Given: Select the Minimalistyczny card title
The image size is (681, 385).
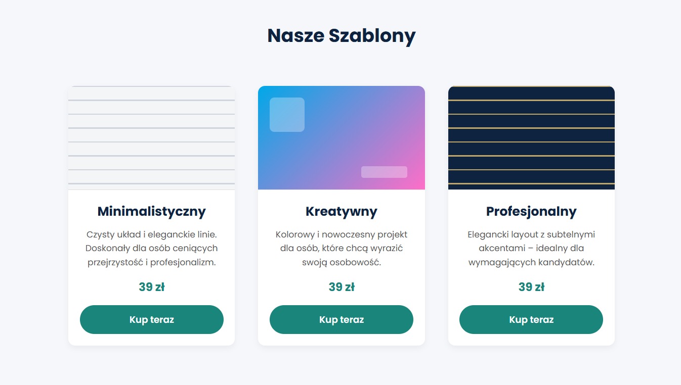Looking at the screenshot, I should [151, 211].
